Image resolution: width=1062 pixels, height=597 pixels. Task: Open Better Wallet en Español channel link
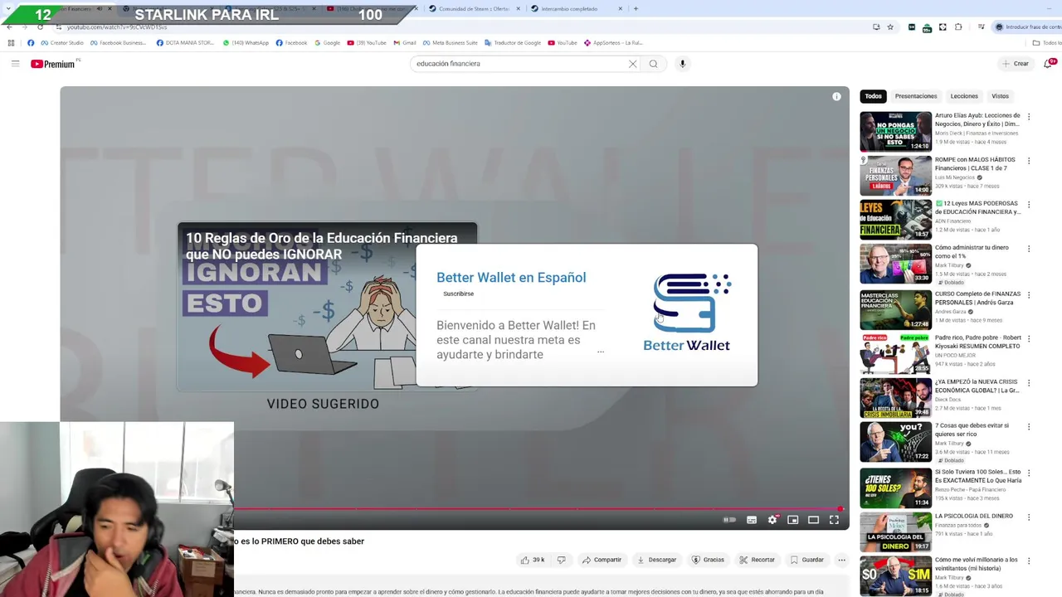511,278
